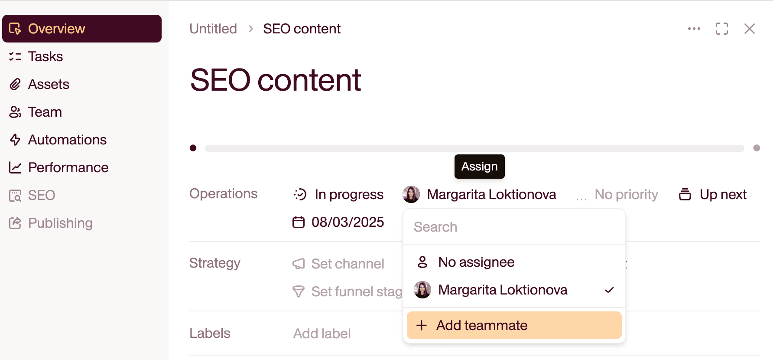The height and width of the screenshot is (360, 773).
Task: Open the No priority dropdown
Action: point(626,194)
